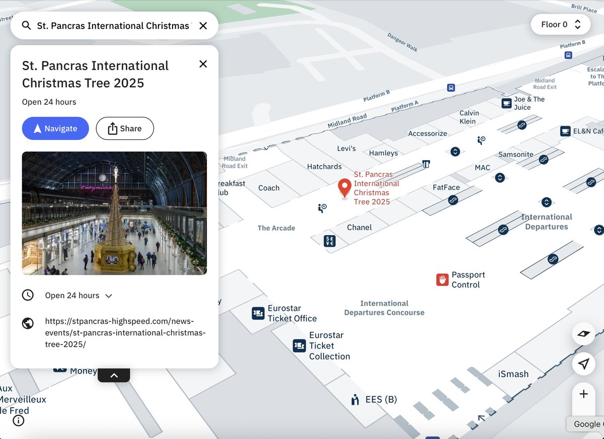Click the waiting area icon below Calvin Klein
604x439 pixels.
tap(481, 140)
